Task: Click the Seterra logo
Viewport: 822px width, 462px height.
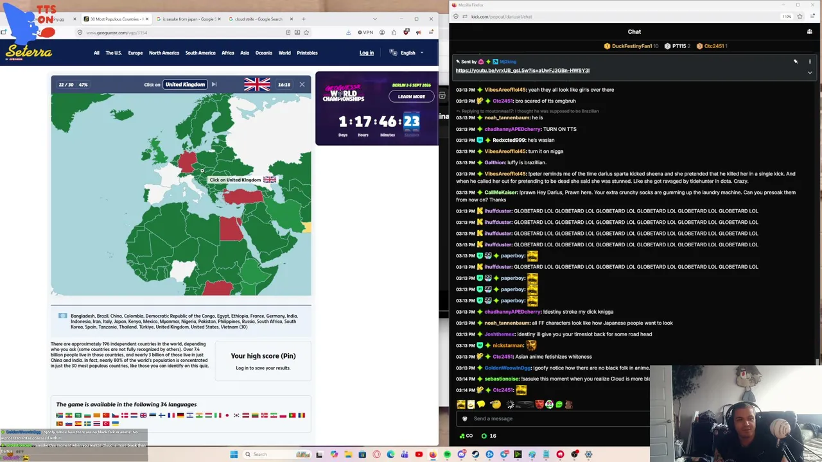Action: tap(29, 53)
